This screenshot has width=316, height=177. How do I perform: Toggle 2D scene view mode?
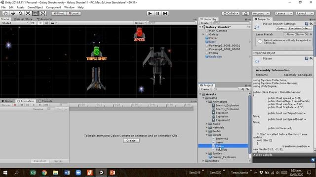point(33,23)
